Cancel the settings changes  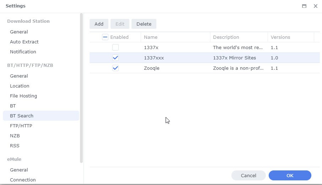coord(248,175)
